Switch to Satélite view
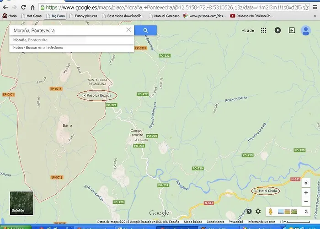This screenshot has height=229, width=320. coord(21,203)
